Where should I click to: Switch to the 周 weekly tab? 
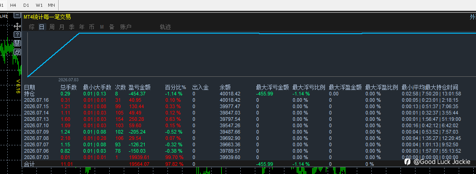click(x=51, y=27)
